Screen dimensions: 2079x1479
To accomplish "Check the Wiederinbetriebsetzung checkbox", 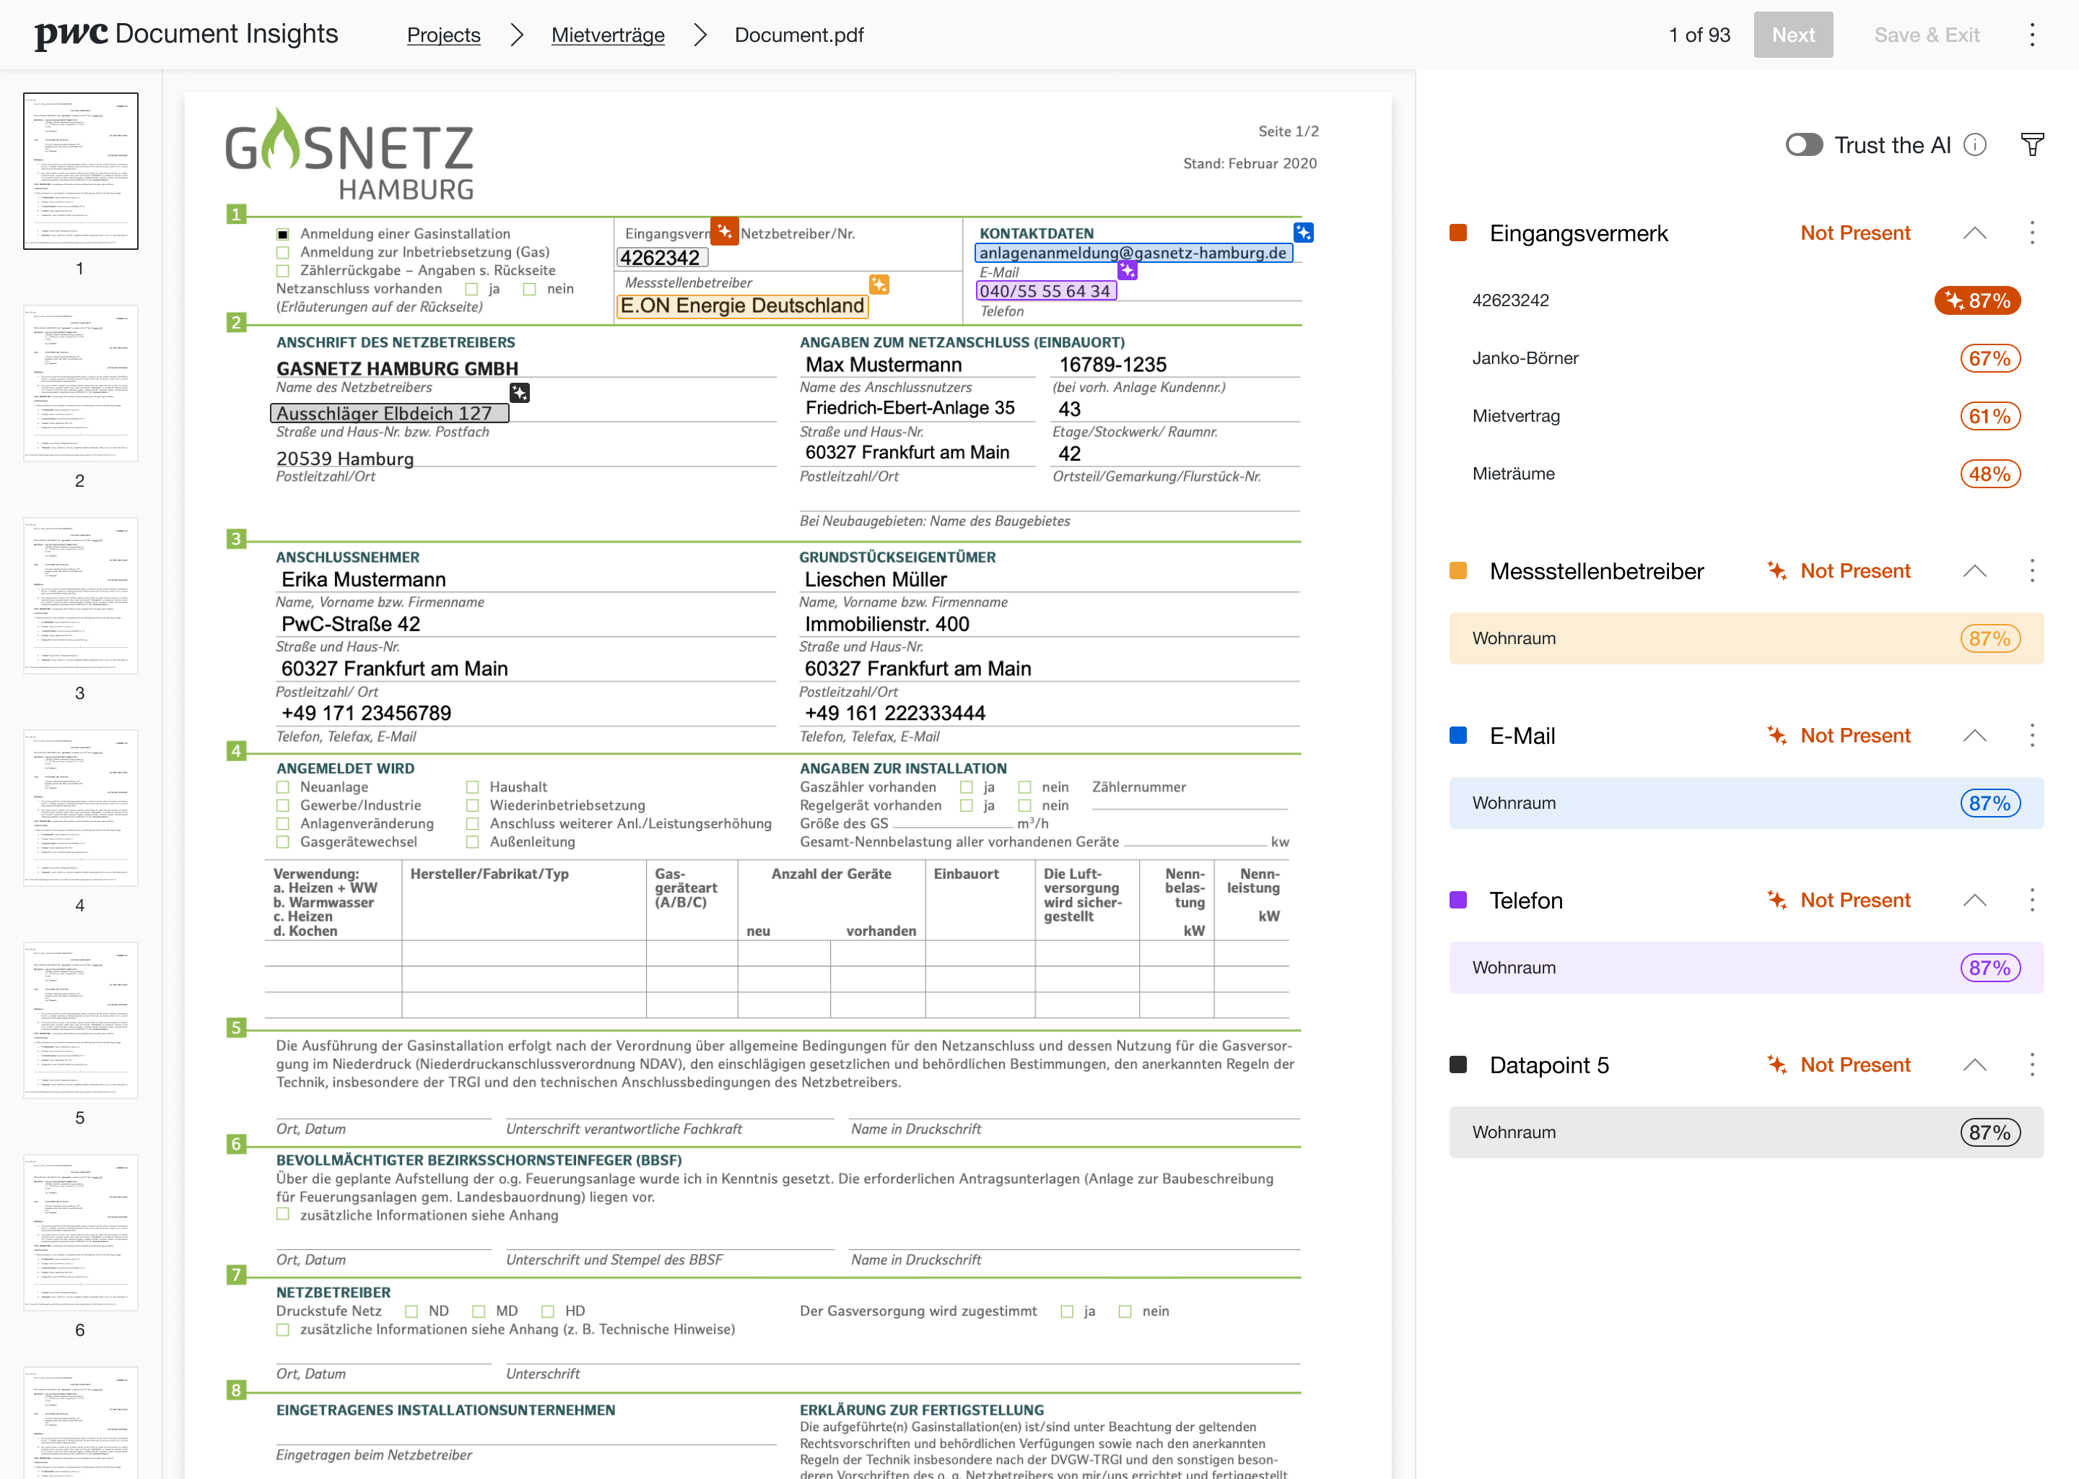I will (x=472, y=805).
